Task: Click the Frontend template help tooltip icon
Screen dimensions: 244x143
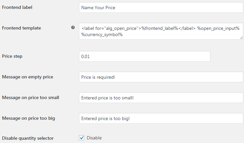Action: [73, 28]
